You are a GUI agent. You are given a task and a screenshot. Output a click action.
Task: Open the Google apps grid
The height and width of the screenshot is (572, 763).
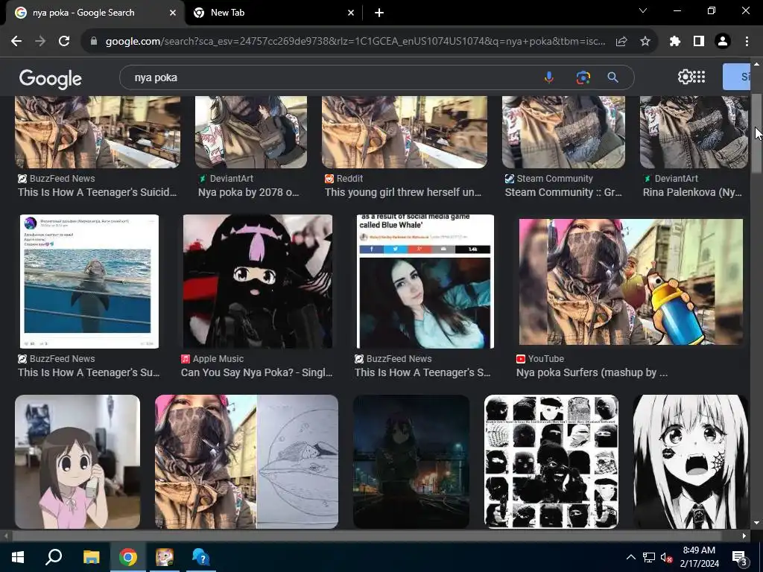[699, 77]
